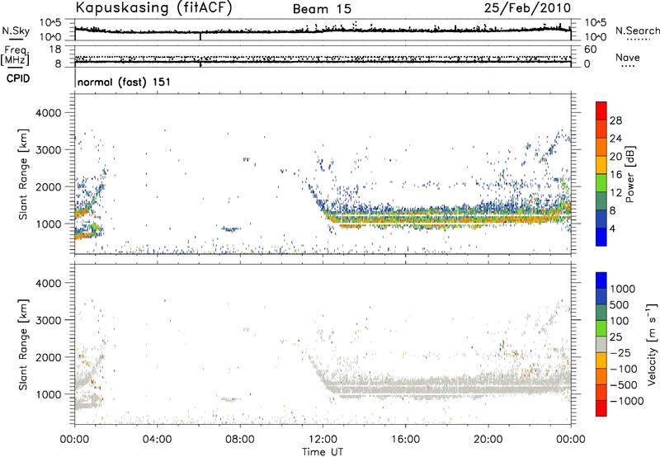Viewport: 660px width, 457px height.
Task: Click the "N.Search" legend label
Action: tap(637, 31)
